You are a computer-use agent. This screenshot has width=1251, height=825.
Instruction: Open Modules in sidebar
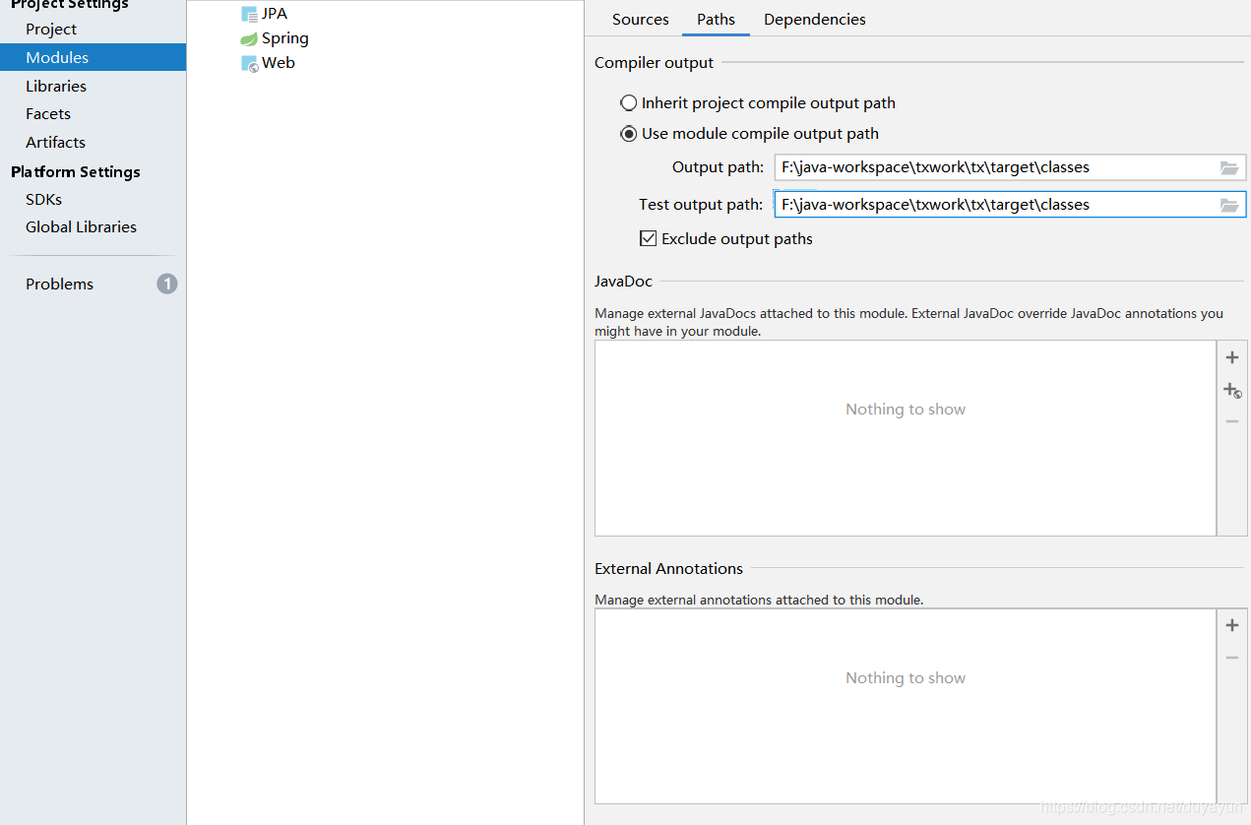click(x=93, y=57)
